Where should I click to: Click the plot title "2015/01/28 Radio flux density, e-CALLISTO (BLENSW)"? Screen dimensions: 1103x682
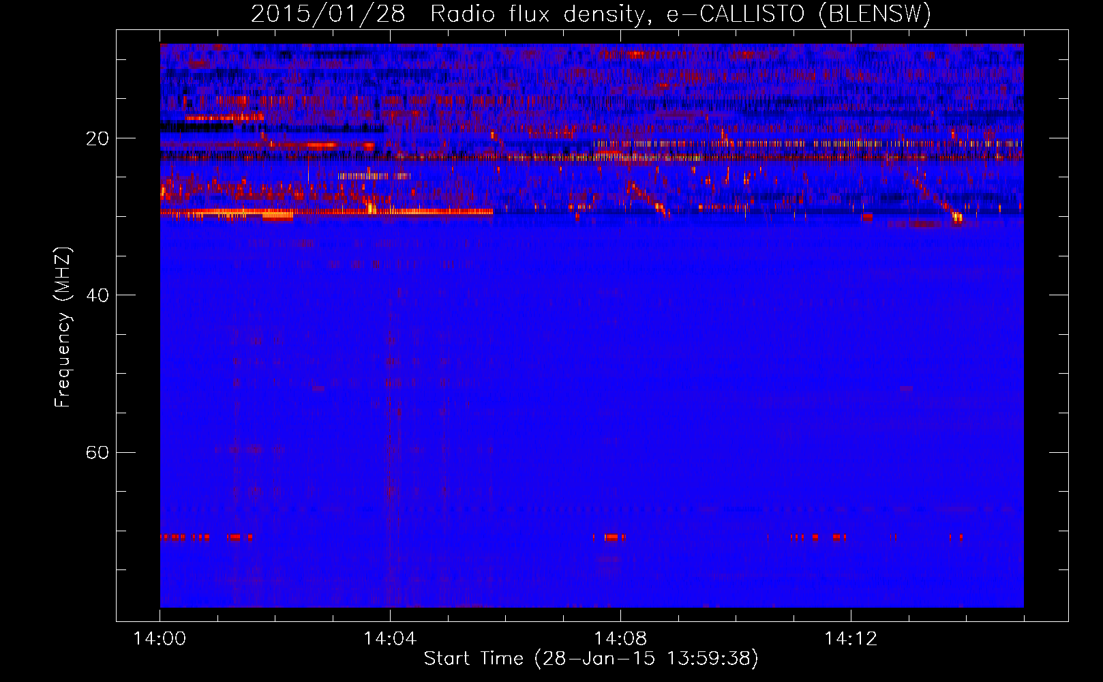pyautogui.click(x=591, y=14)
